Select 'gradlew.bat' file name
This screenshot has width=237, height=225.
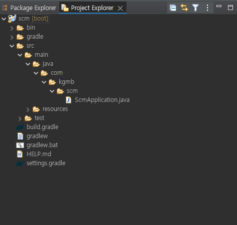pos(42,145)
